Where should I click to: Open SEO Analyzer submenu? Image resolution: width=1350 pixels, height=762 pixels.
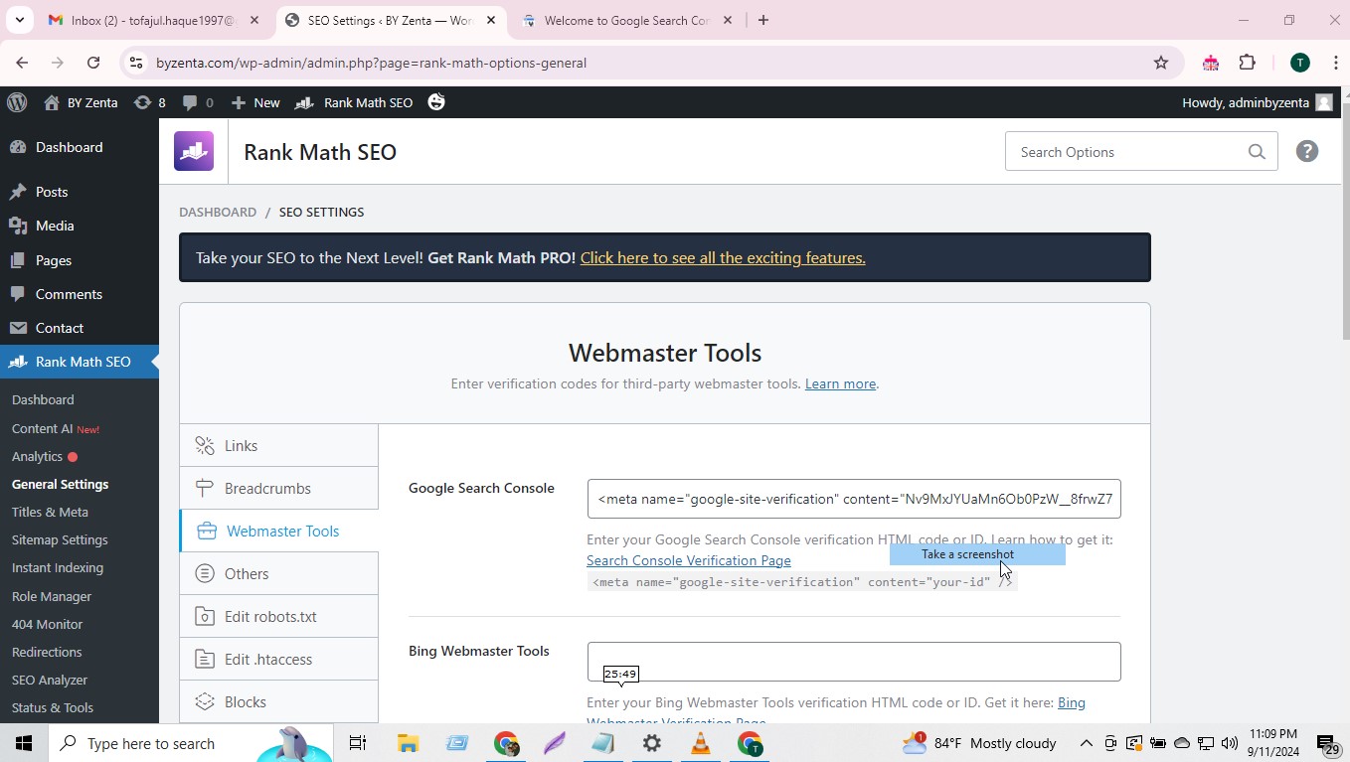[x=50, y=680]
